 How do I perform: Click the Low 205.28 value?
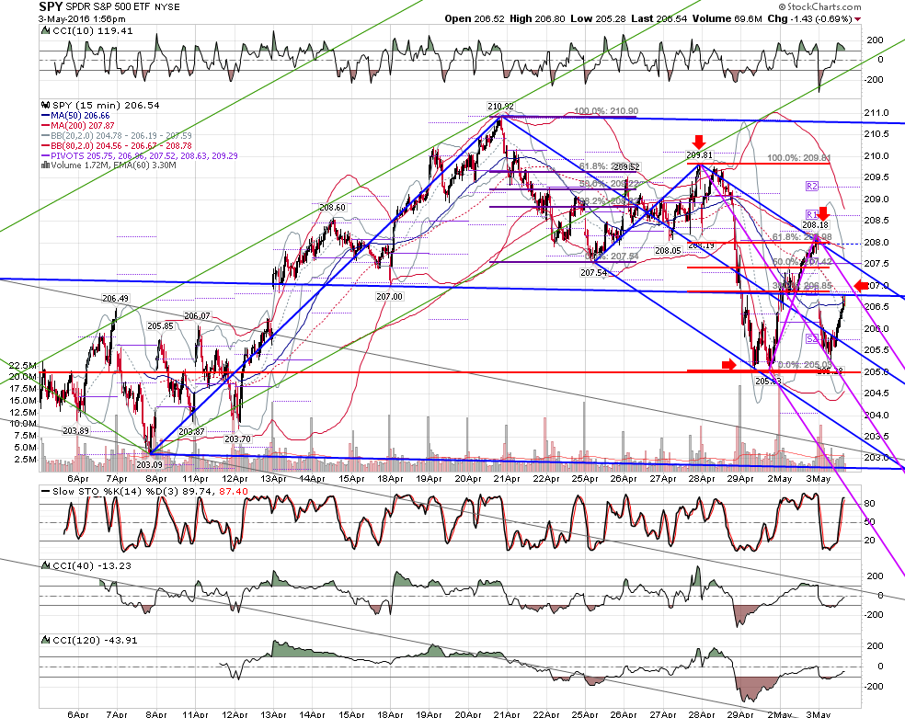point(598,18)
